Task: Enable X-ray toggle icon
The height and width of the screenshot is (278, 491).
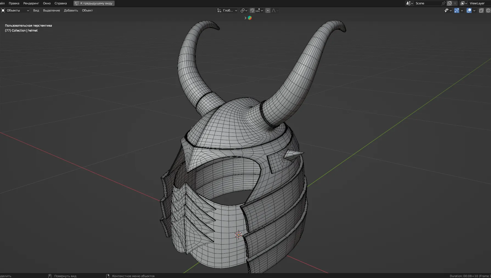Action: click(x=481, y=10)
